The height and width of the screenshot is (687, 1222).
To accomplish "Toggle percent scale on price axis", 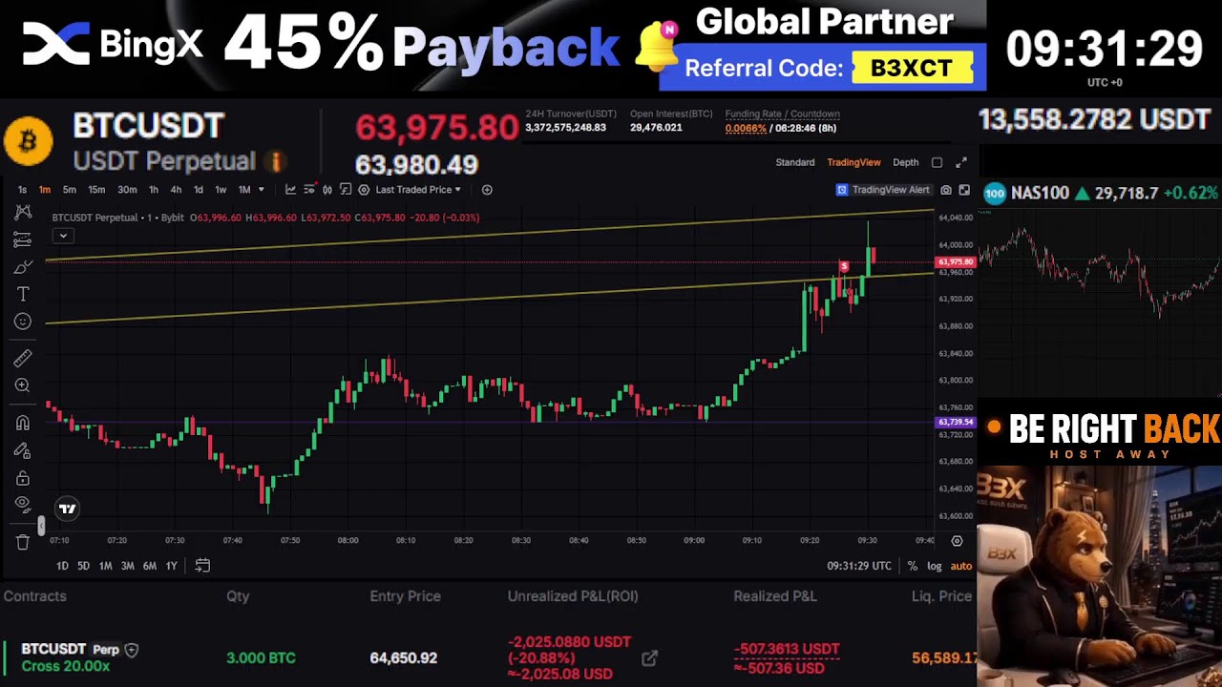I will 912,566.
